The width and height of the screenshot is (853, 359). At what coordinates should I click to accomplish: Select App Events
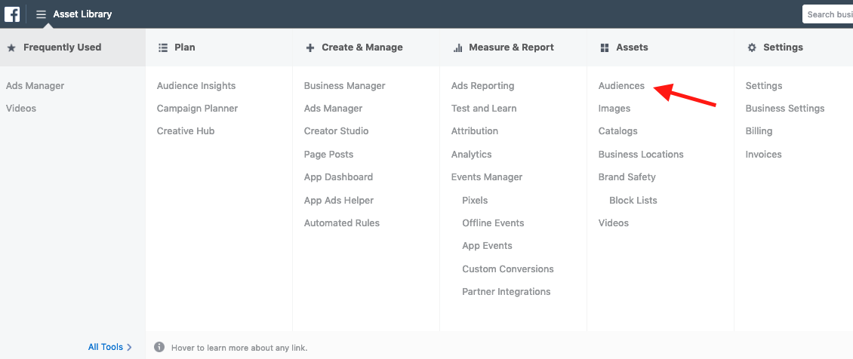tap(487, 245)
